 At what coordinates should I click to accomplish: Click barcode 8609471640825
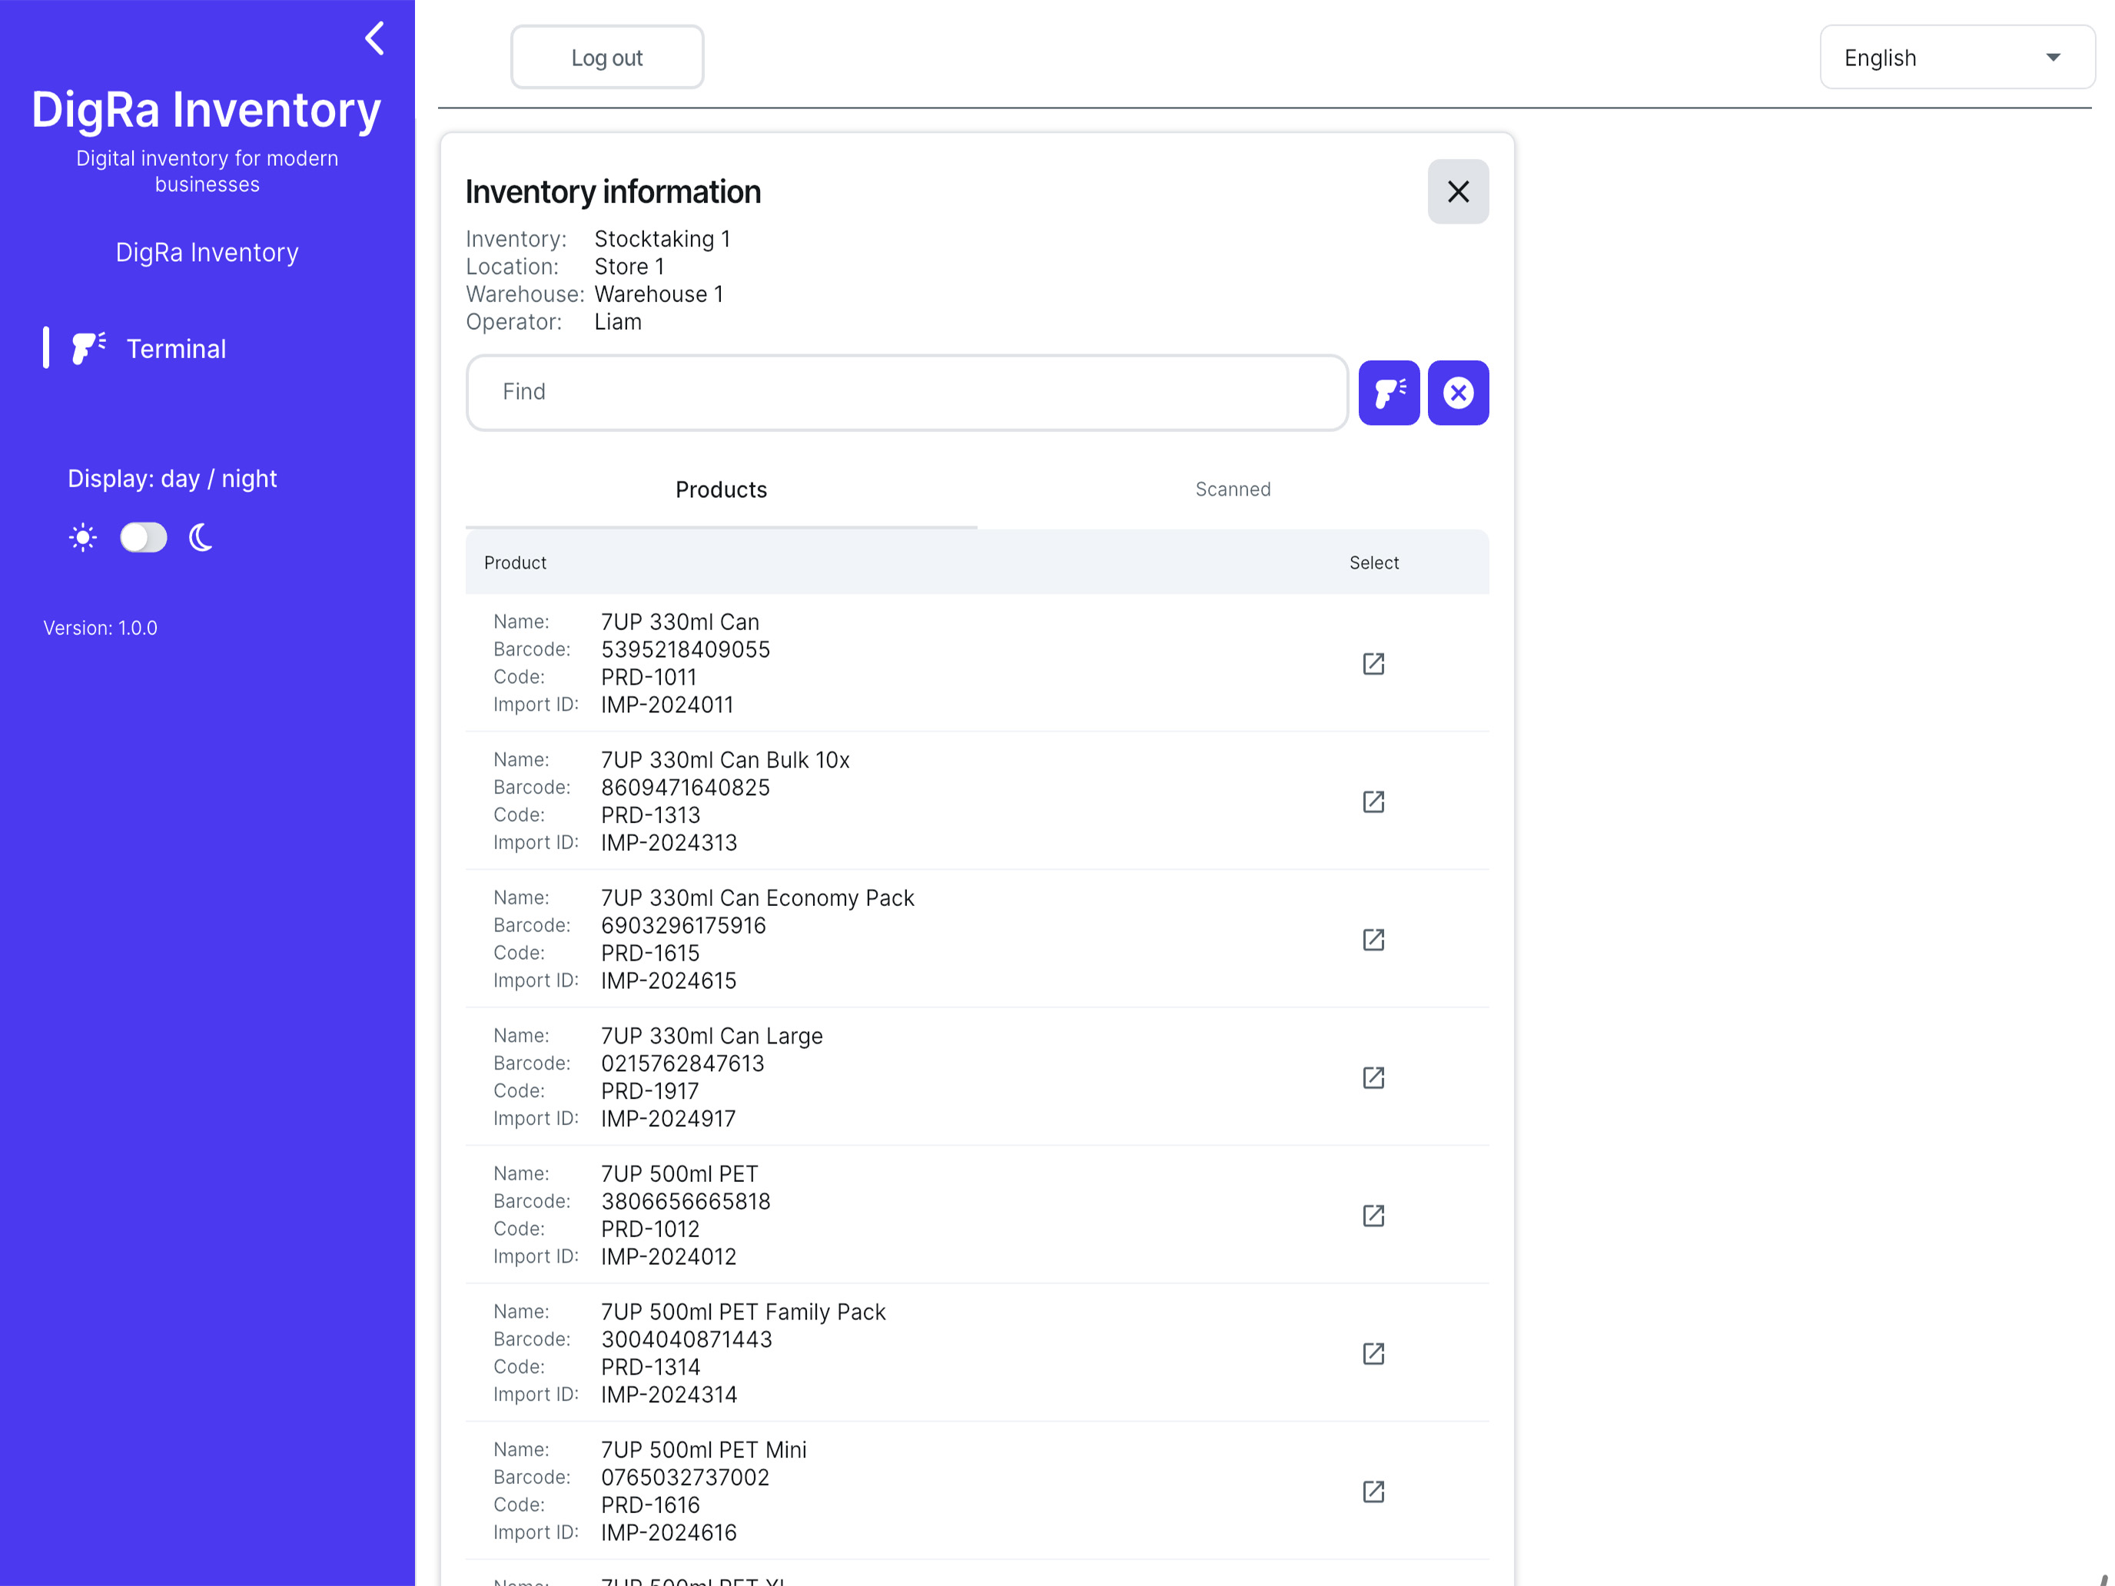pyautogui.click(x=686, y=788)
